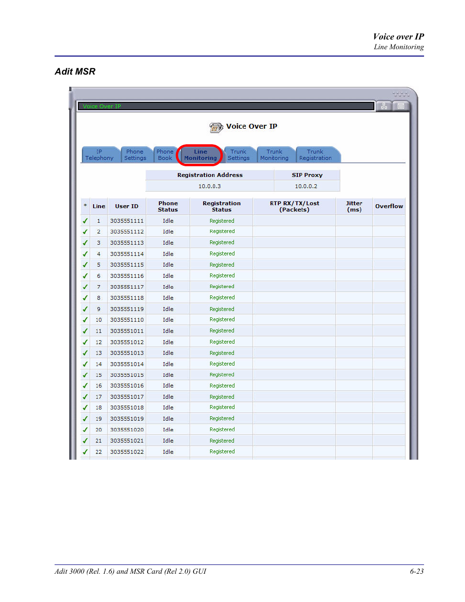Click the Voice Over IP telephone icon
465x602 pixels.
click(x=216, y=127)
